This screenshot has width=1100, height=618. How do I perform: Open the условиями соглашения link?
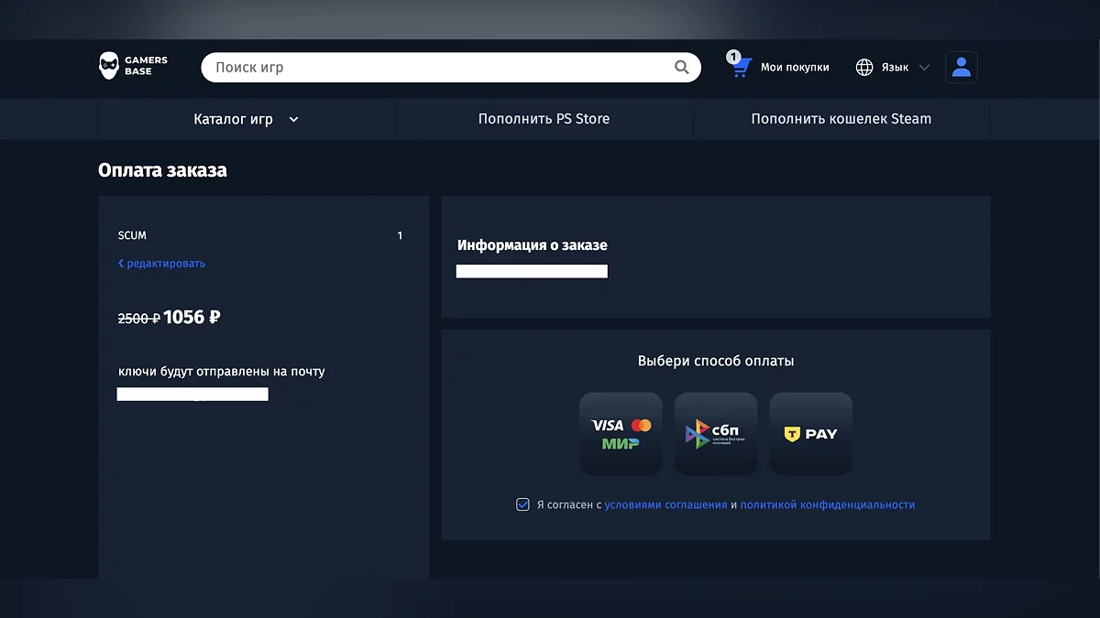click(665, 504)
